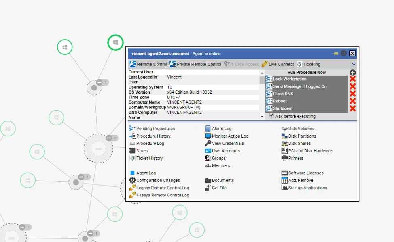Collapse the node group labeled 2
This screenshot has width=394, height=242.
tap(99, 82)
